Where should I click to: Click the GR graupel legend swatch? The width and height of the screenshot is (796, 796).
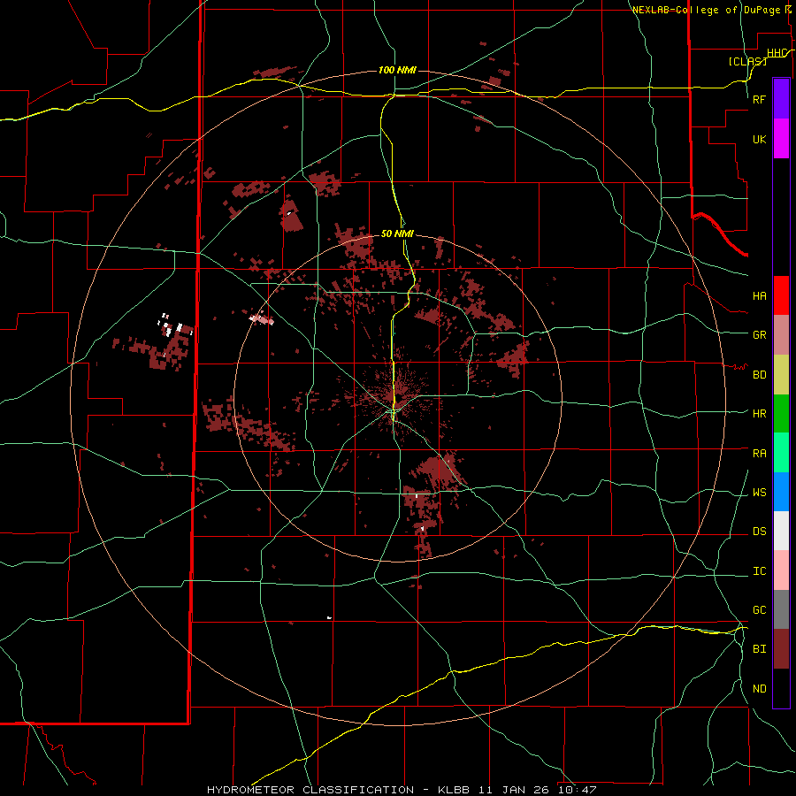(x=781, y=334)
